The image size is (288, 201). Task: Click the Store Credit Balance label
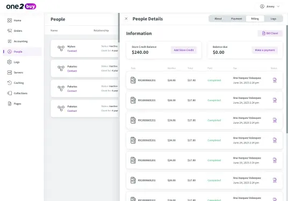click(x=144, y=47)
